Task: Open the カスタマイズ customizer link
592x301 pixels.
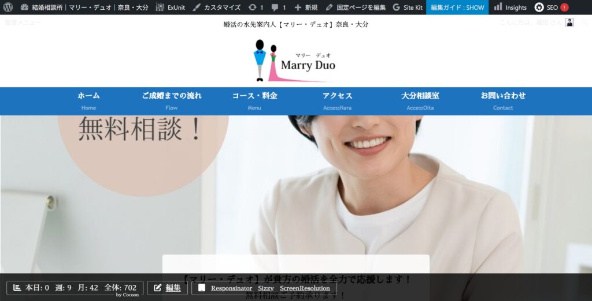Action: (216, 7)
